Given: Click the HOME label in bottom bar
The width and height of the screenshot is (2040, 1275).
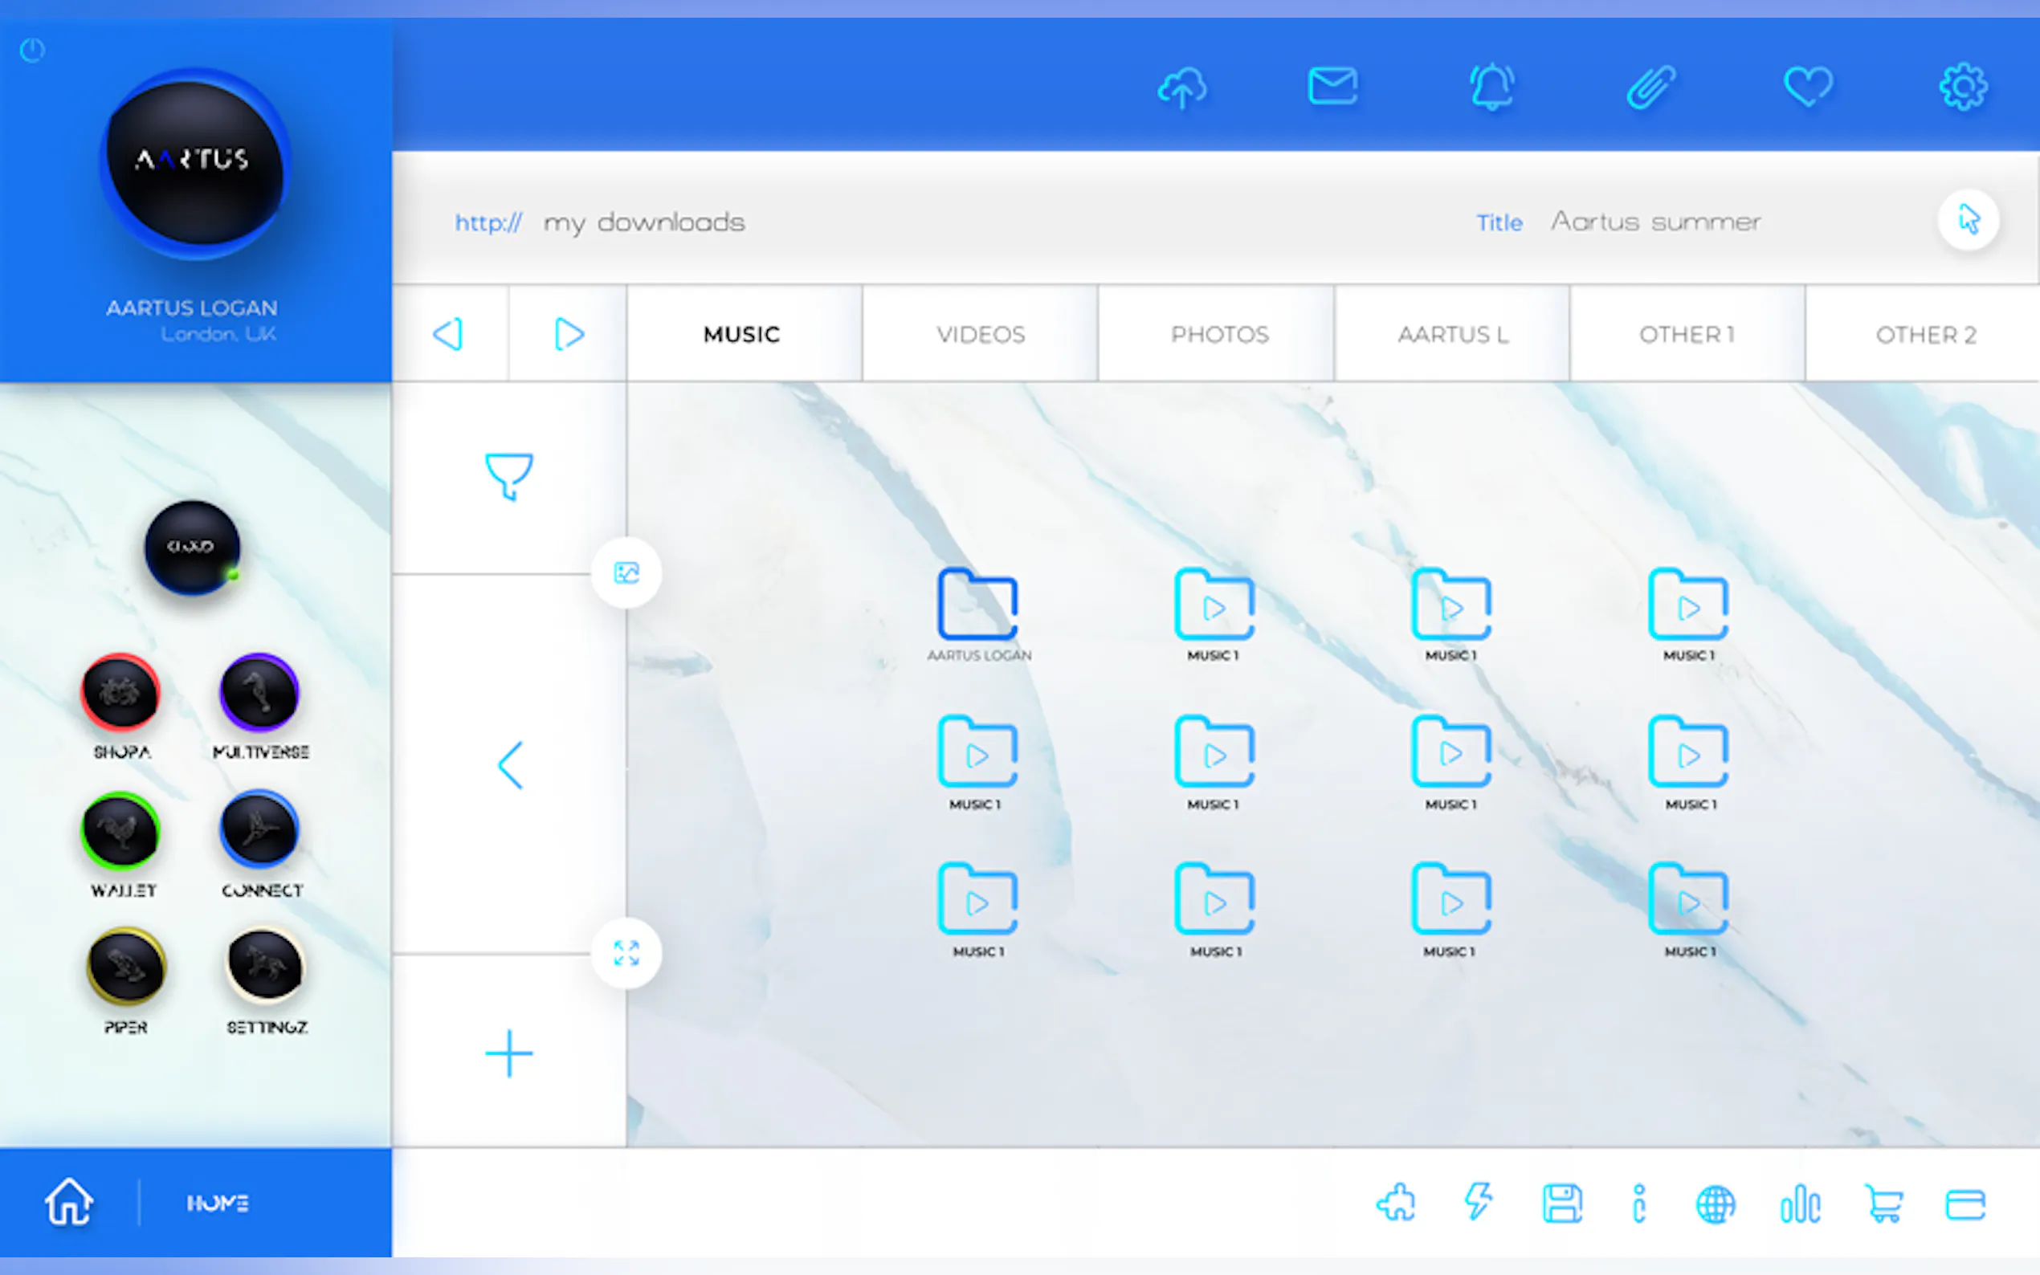Looking at the screenshot, I should point(218,1204).
